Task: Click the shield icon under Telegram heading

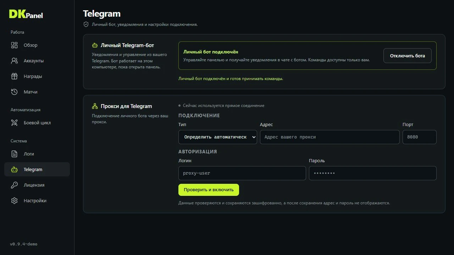Action: click(x=86, y=24)
